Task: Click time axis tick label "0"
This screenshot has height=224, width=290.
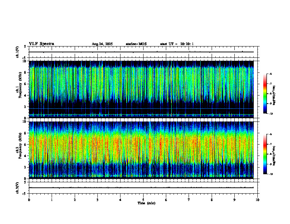Action: point(29,200)
